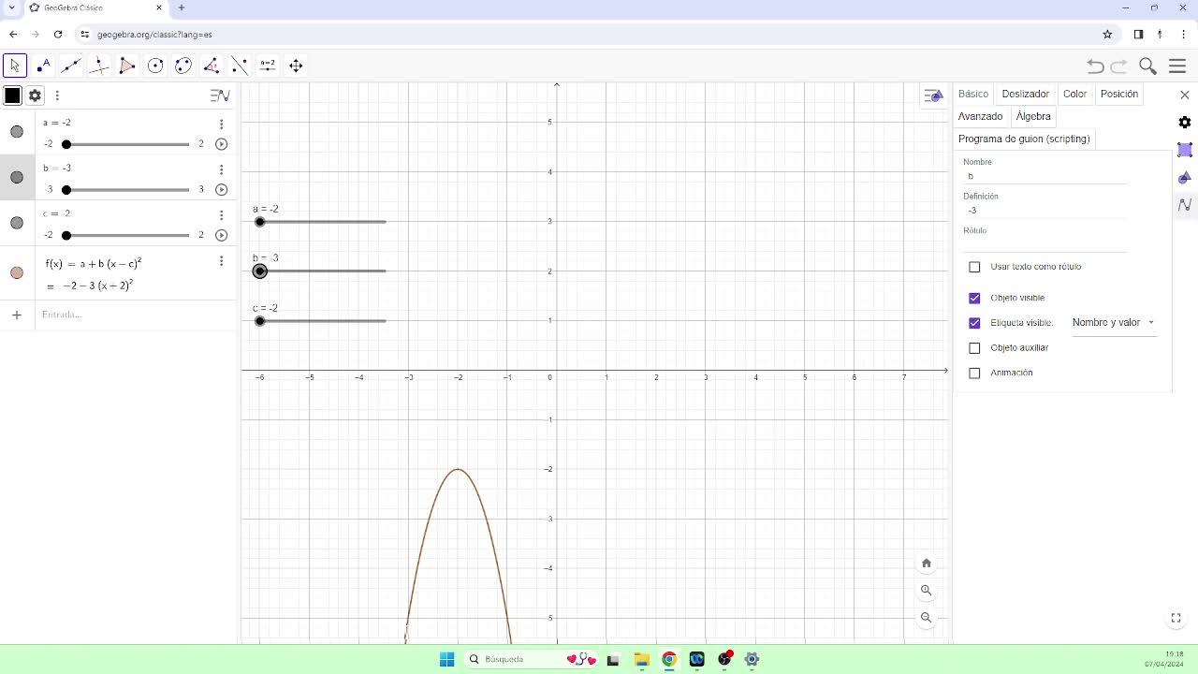
Task: Open the GeoGebra search magnifier
Action: pos(1147,66)
